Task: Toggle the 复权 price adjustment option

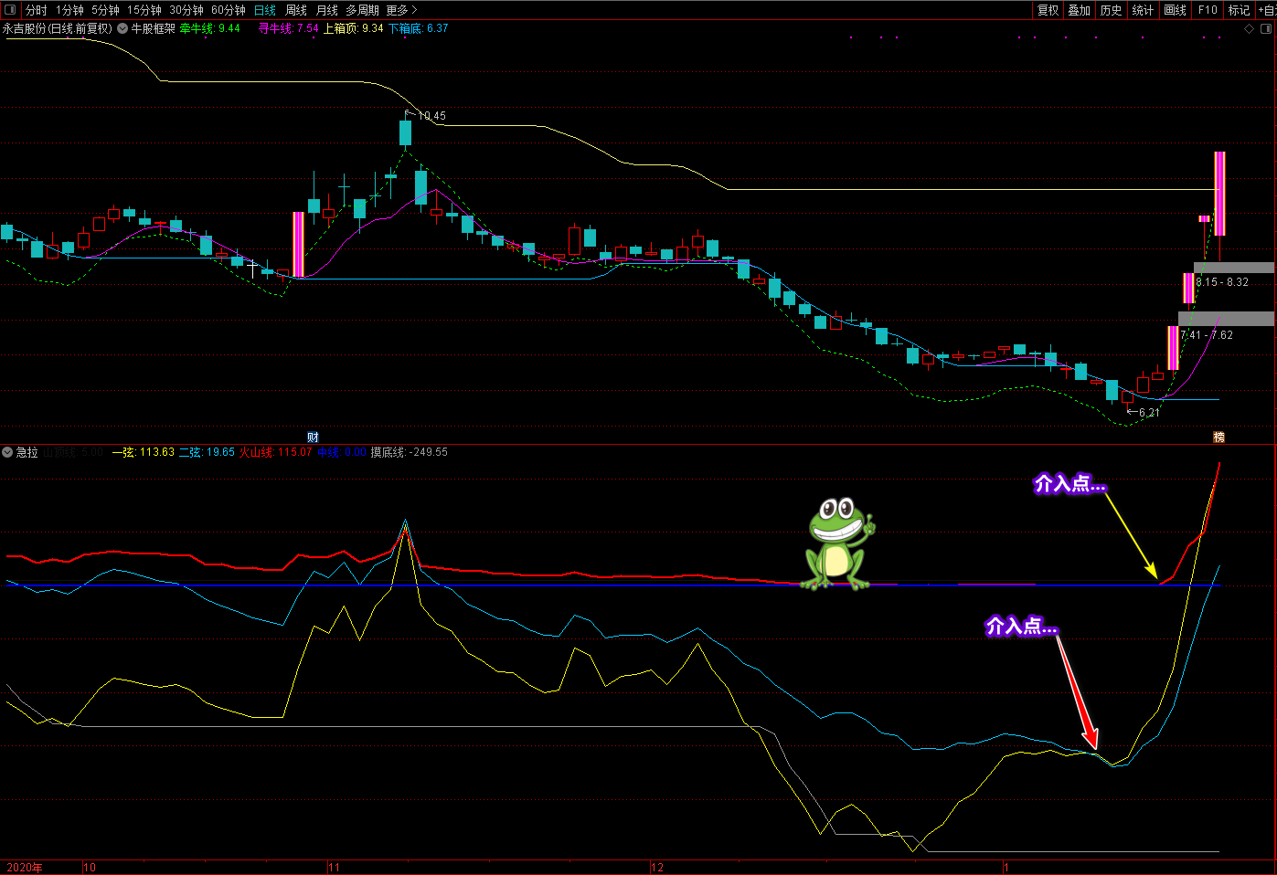Action: 1048,10
